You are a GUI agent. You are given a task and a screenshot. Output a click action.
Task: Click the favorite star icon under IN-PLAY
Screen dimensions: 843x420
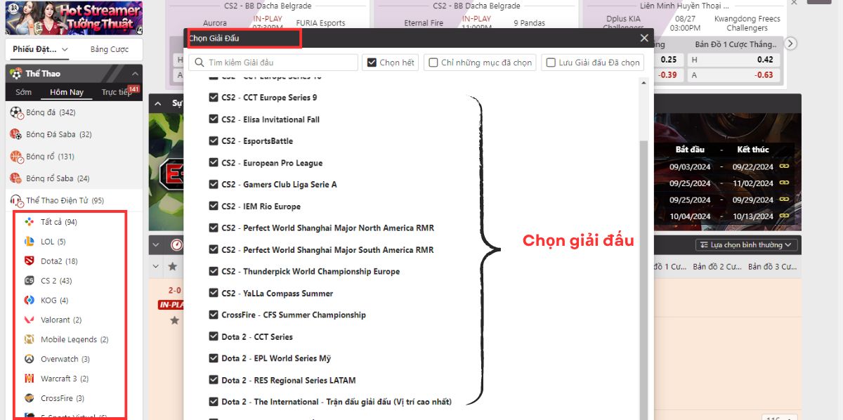coord(174,320)
